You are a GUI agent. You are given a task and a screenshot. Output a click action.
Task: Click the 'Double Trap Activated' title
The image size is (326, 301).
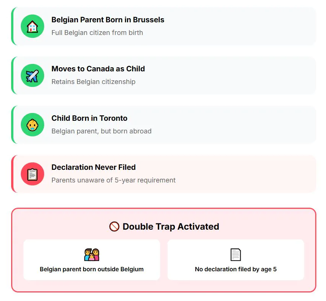tap(170, 227)
